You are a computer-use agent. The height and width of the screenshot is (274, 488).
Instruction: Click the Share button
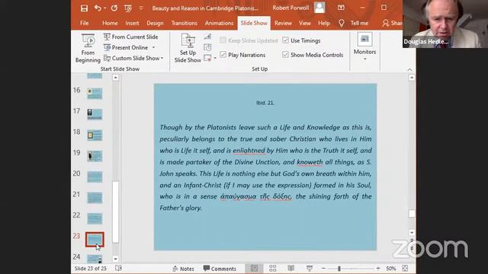pyautogui.click(x=392, y=23)
